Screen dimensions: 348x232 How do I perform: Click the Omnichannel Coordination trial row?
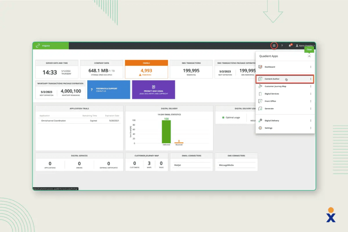(79, 121)
